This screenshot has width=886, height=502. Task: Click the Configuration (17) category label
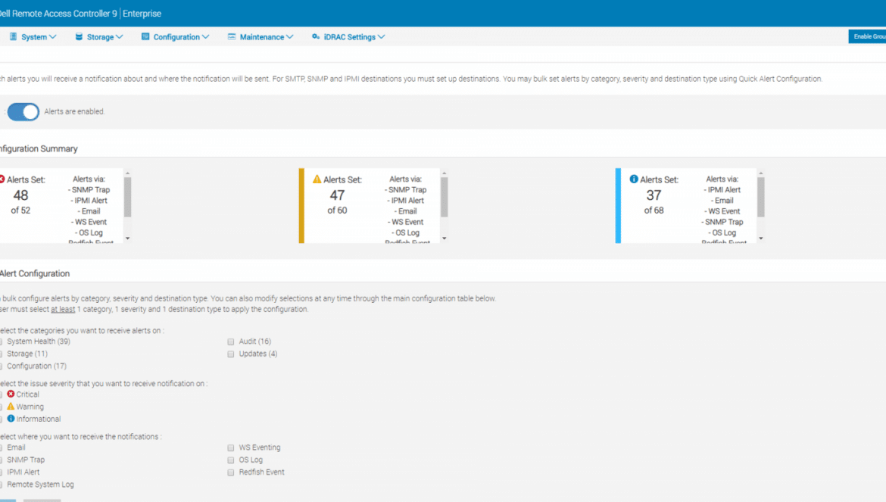37,366
